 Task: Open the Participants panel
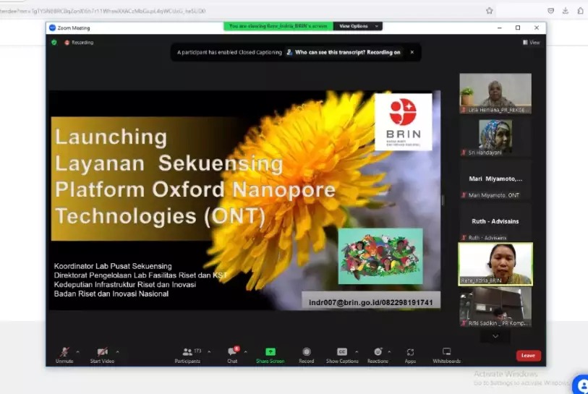[x=187, y=352]
